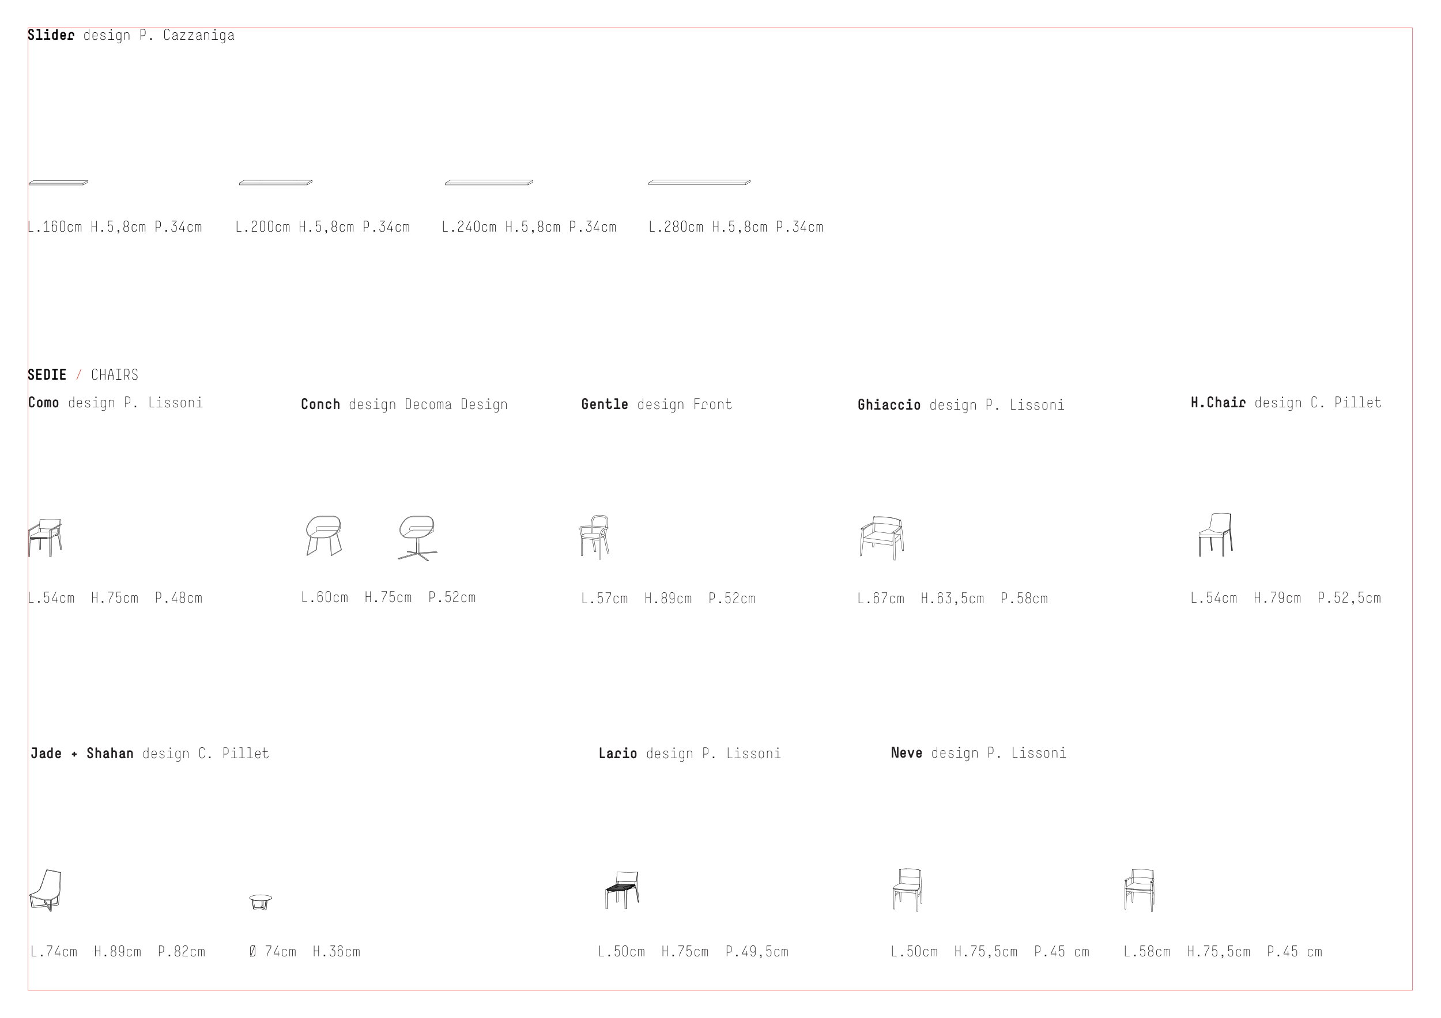Click the Jade lounge chair drawing
This screenshot has width=1441, height=1018.
coord(45,890)
